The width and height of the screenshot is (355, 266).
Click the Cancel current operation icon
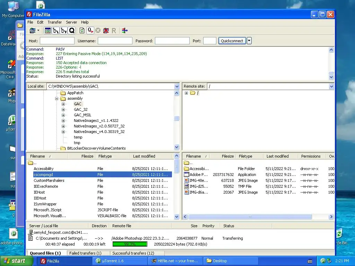point(98,30)
